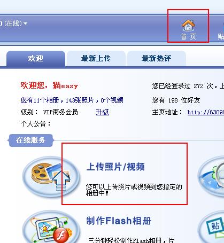Open the magnifier service icon on the right
Image resolution: width=224 pixels, height=243 pixels.
(x=211, y=176)
